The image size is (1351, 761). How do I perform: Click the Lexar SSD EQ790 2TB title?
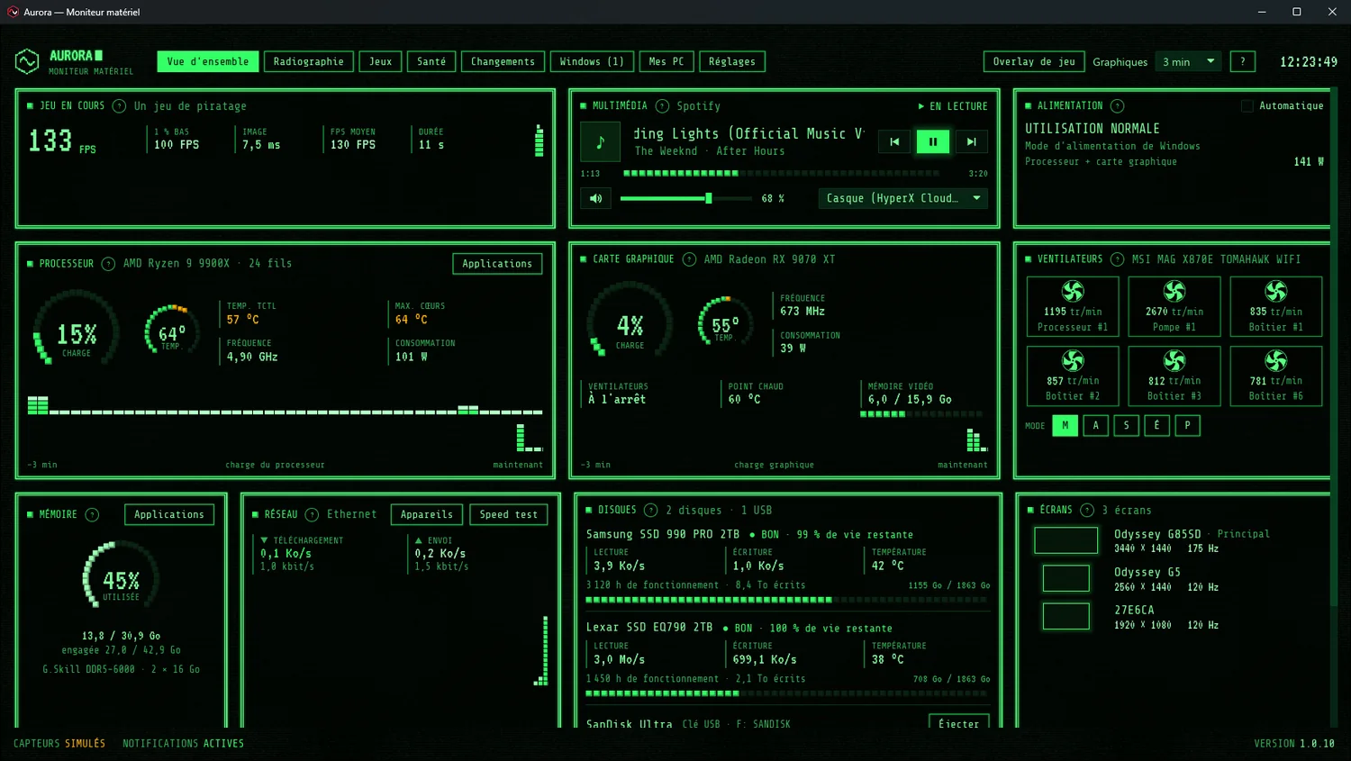click(649, 628)
